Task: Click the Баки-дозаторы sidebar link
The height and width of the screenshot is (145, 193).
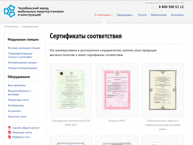Action: tap(17, 85)
